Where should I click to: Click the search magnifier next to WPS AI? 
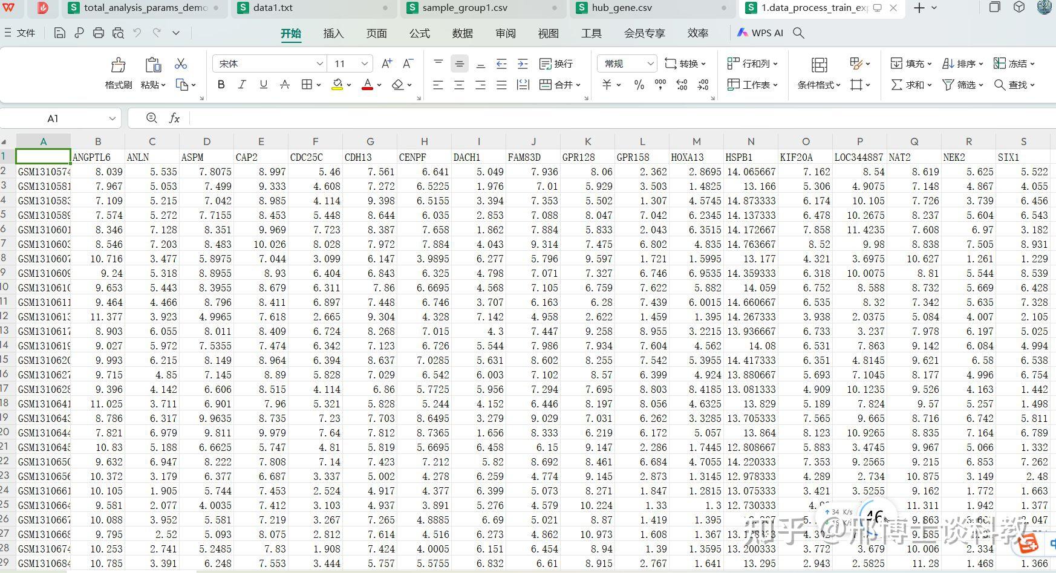[x=798, y=33]
